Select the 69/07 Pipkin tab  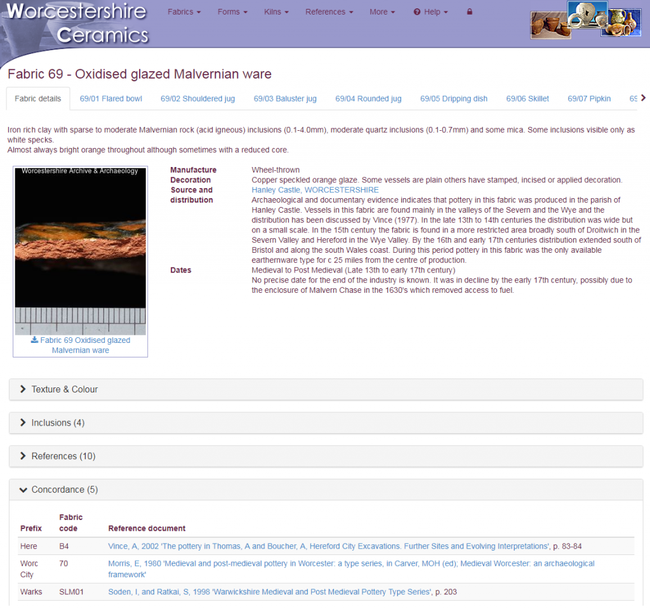[588, 98]
